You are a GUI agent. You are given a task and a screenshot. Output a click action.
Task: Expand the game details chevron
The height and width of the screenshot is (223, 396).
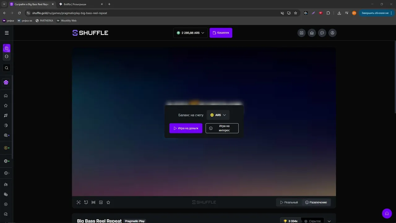[329, 221]
